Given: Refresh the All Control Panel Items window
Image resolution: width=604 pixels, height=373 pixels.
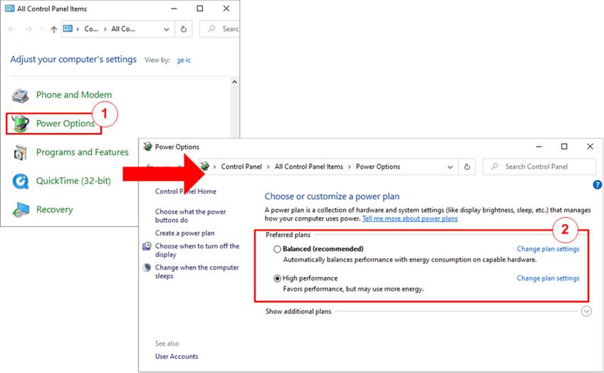Looking at the screenshot, I should pyautogui.click(x=184, y=29).
